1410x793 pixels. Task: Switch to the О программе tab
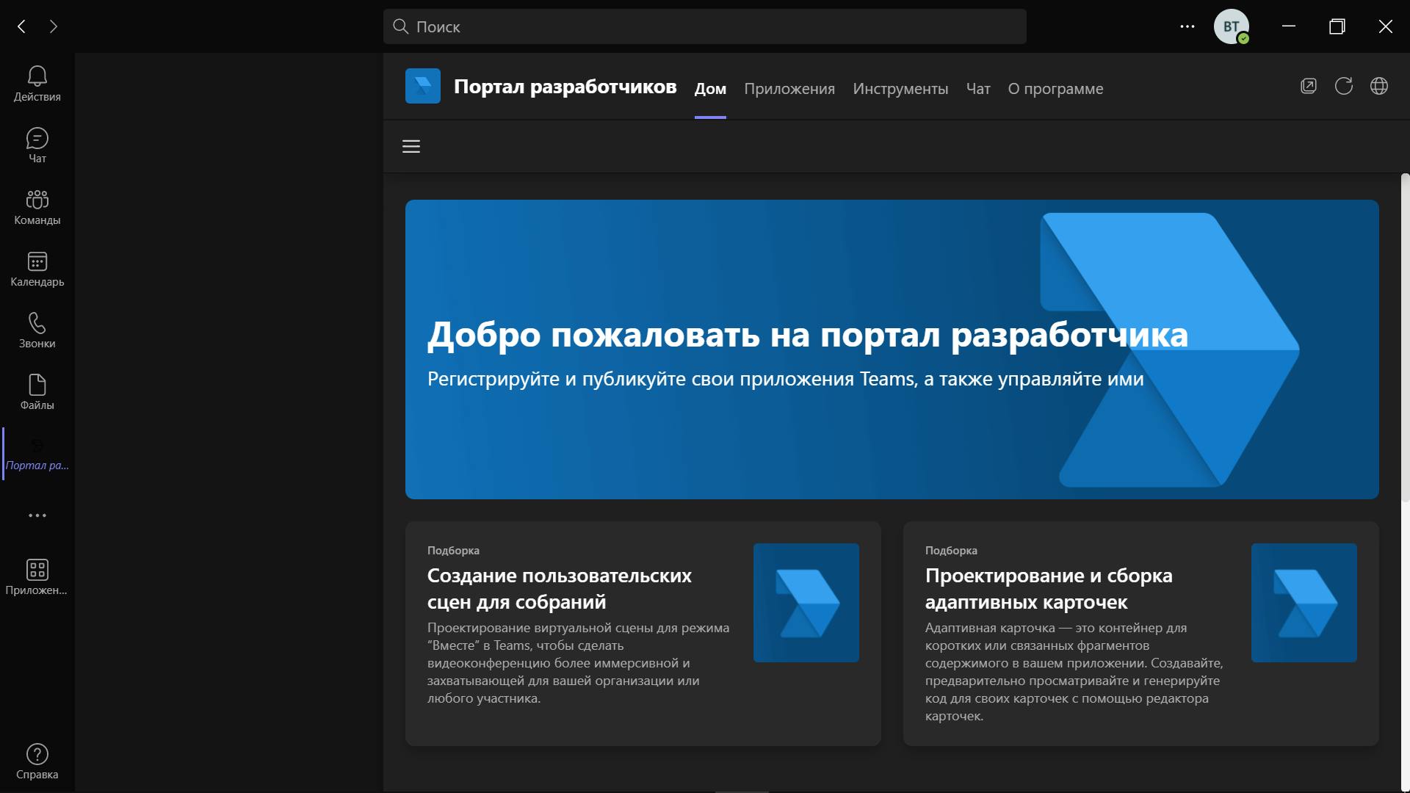[x=1055, y=89]
